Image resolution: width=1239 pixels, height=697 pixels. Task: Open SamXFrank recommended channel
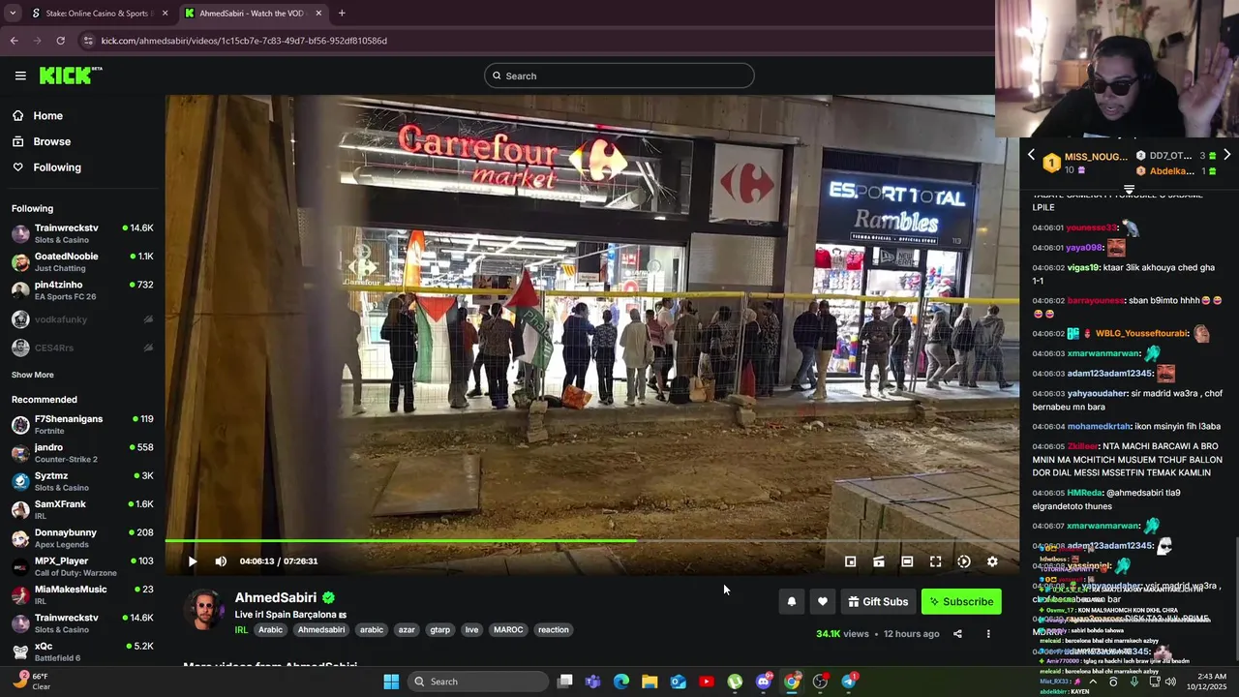click(x=82, y=509)
